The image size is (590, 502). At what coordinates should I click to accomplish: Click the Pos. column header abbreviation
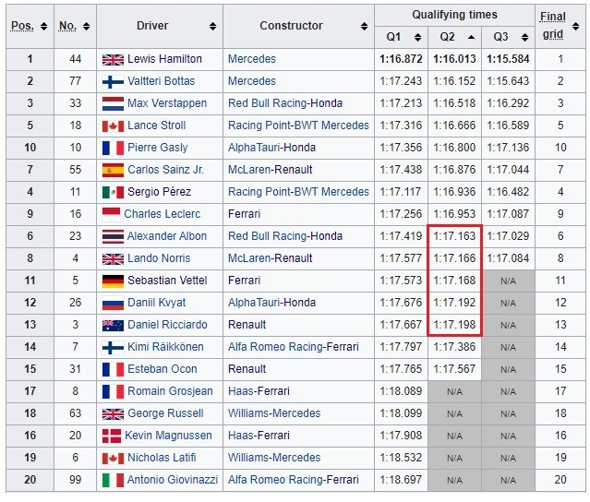21,26
